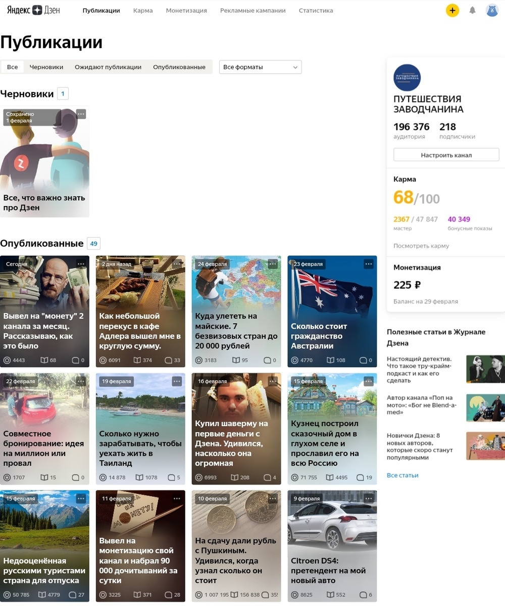The height and width of the screenshot is (606, 505).
Task: Open three-dots menu on 'Вывел на "монету" 2 канала' card
Action: pyautogui.click(x=81, y=264)
